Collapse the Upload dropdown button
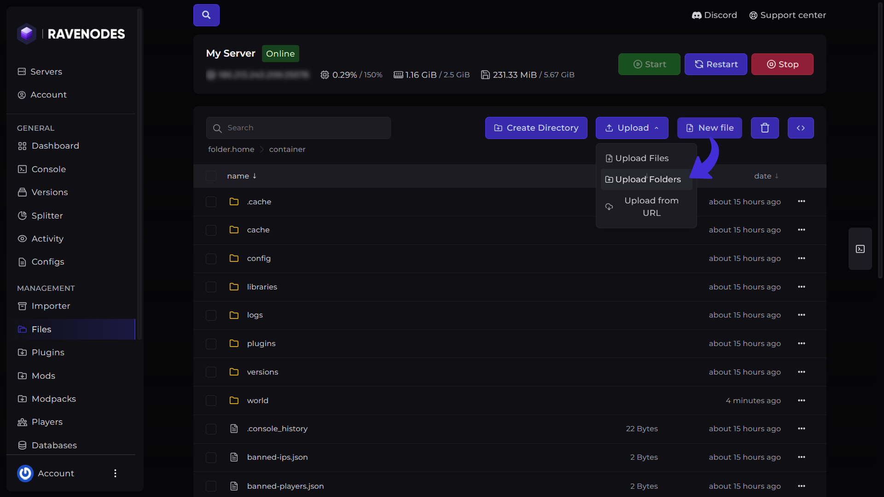884x497 pixels. point(632,128)
